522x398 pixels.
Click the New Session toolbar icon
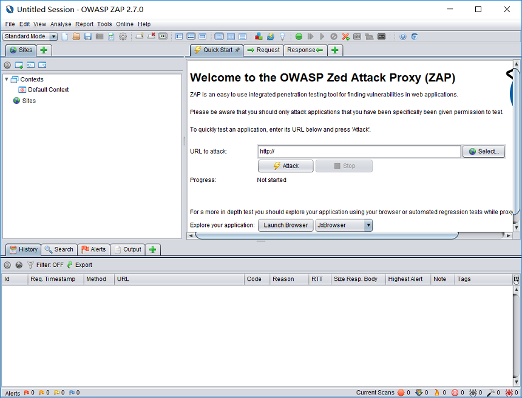pos(65,36)
